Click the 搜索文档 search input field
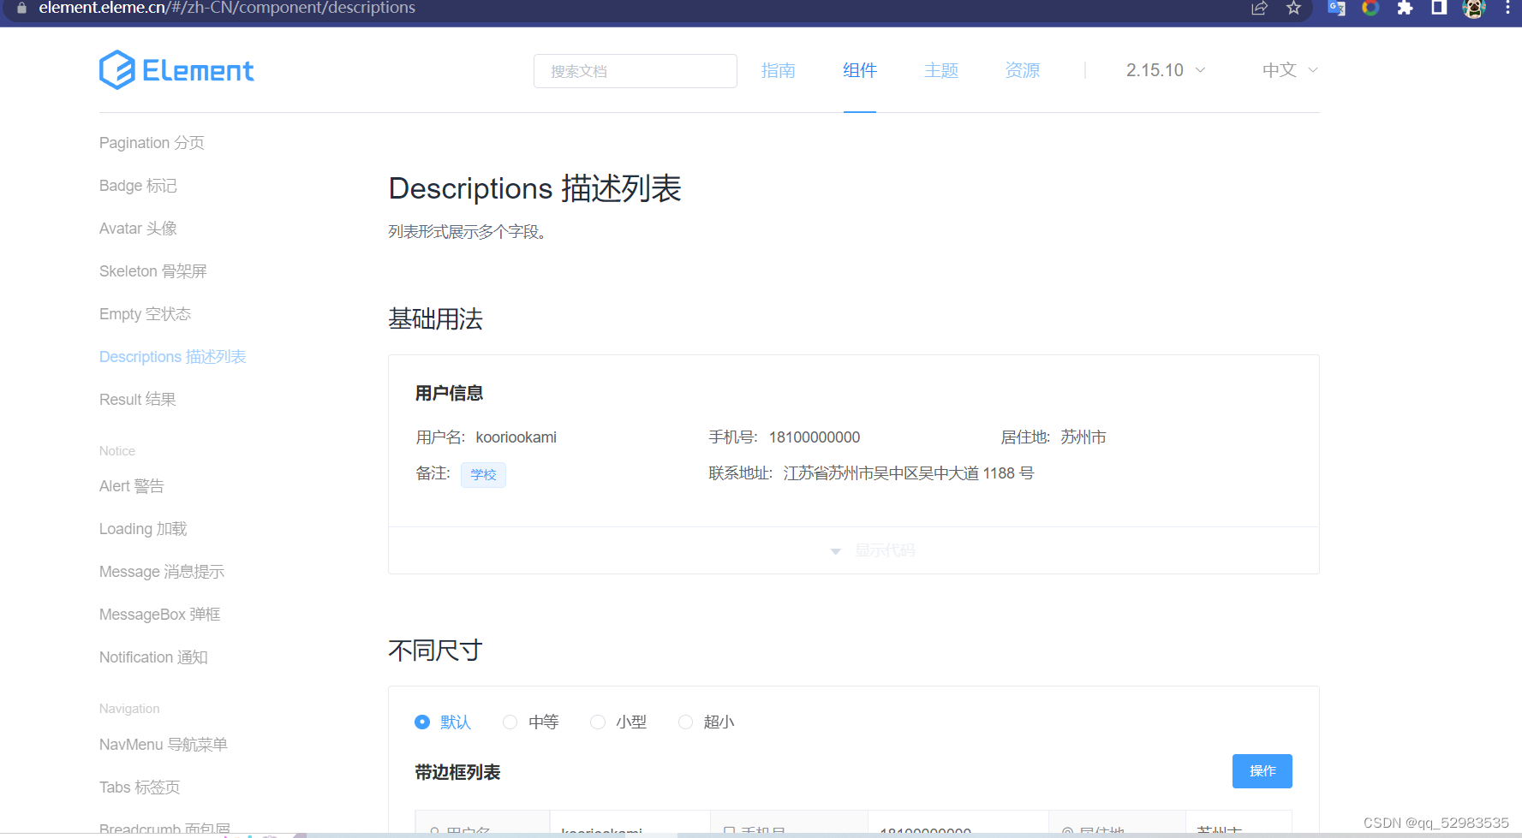This screenshot has width=1522, height=838. [635, 71]
